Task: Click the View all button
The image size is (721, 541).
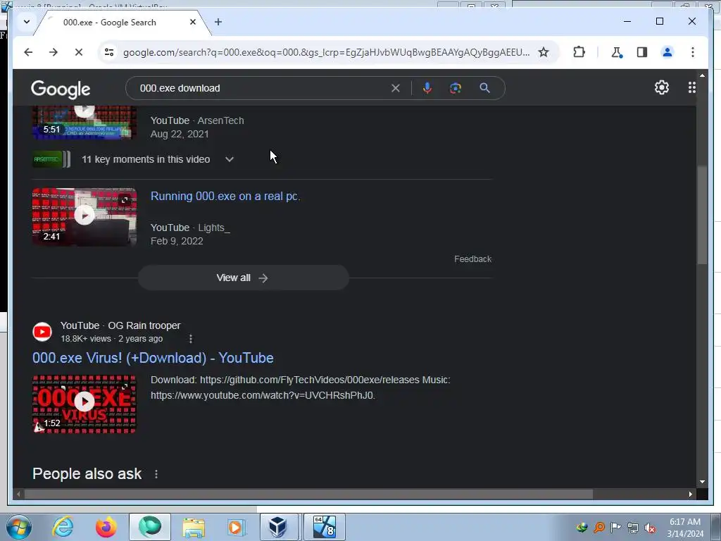Action: [x=243, y=278]
